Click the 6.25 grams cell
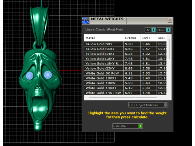This screenshot has width=195, height=146. pyautogui.click(x=132, y=54)
